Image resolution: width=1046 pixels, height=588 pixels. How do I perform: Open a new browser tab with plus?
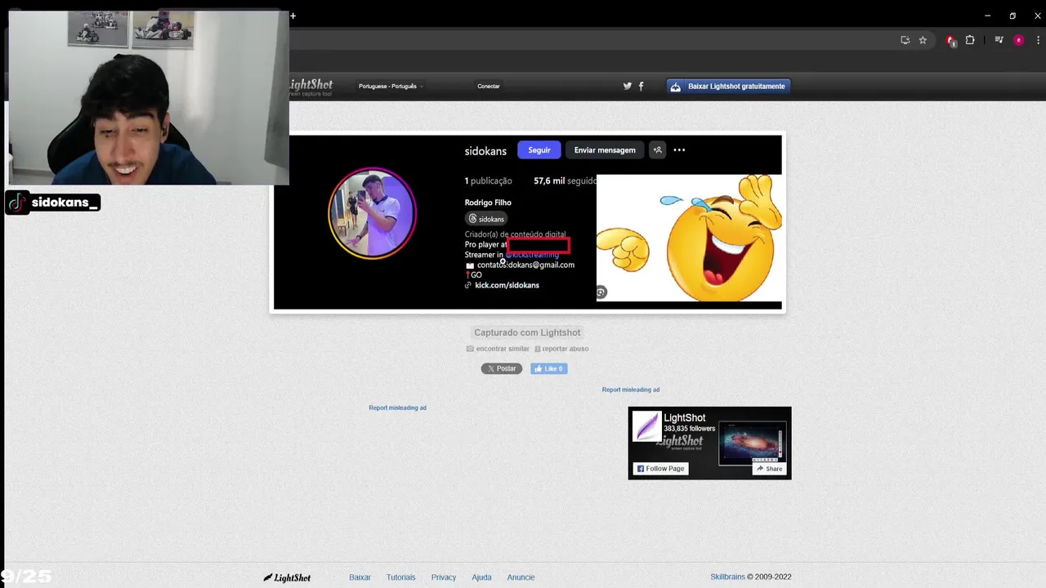coord(293,16)
